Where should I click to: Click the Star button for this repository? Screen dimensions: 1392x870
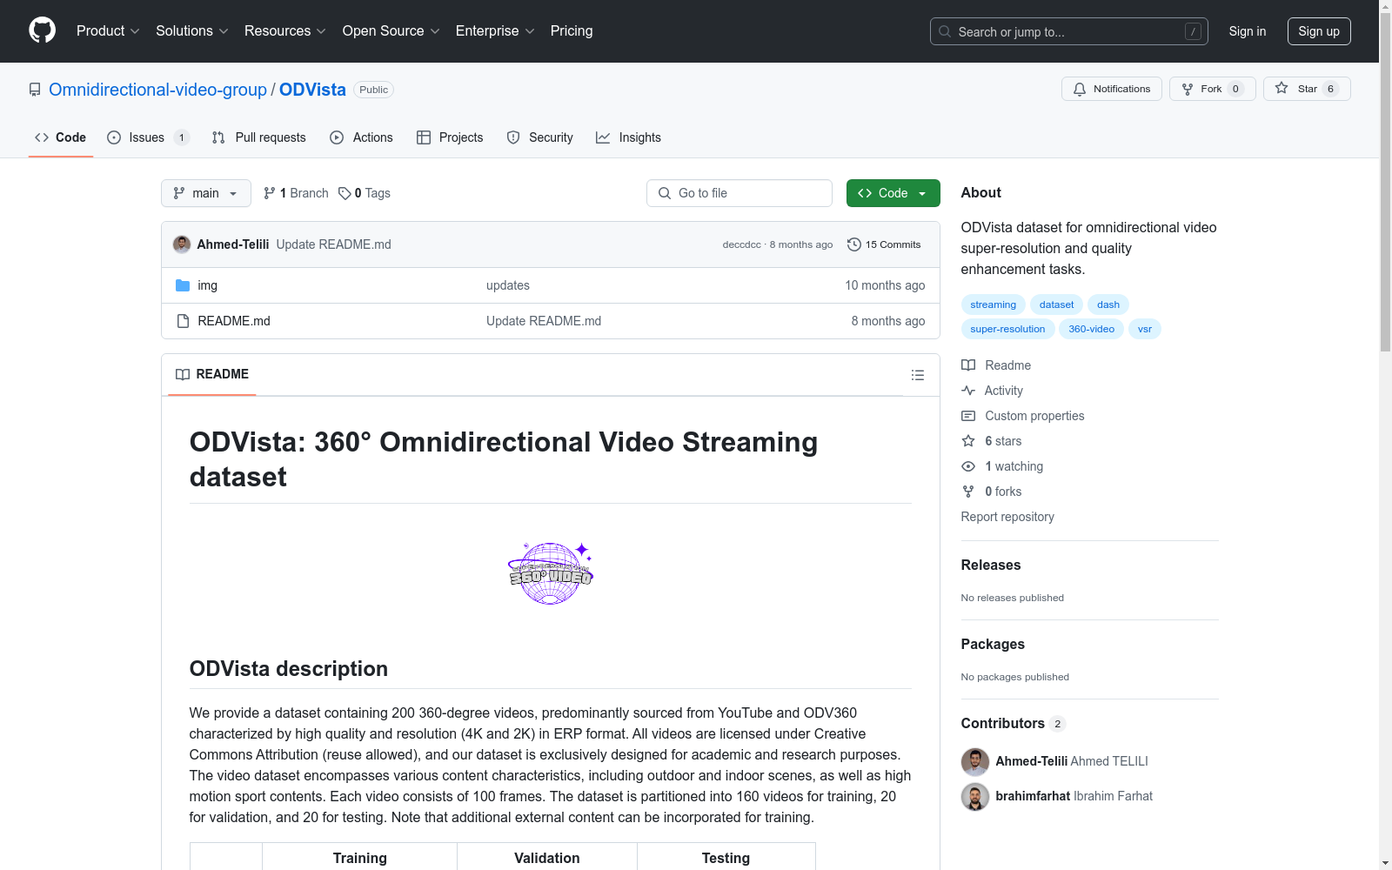point(1307,89)
